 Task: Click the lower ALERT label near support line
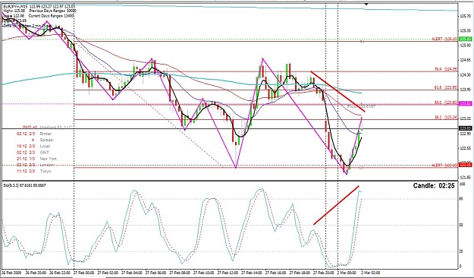click(x=444, y=165)
